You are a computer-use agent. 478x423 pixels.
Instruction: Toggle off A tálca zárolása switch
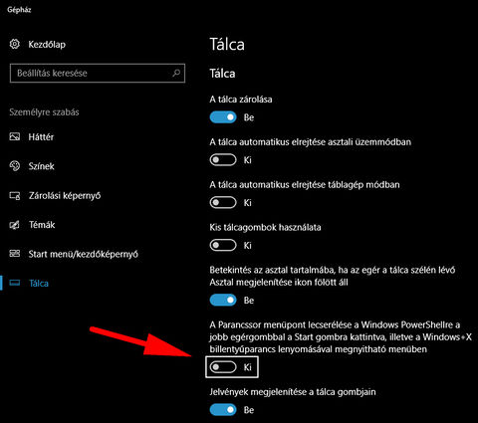click(223, 117)
